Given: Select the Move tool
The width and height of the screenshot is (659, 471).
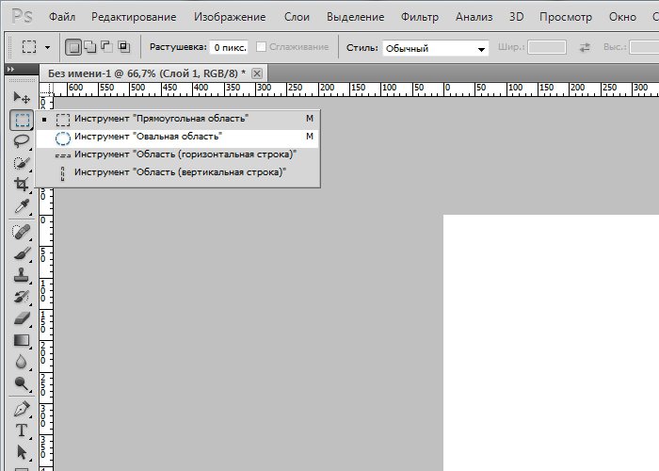Looking at the screenshot, I should 22,97.
